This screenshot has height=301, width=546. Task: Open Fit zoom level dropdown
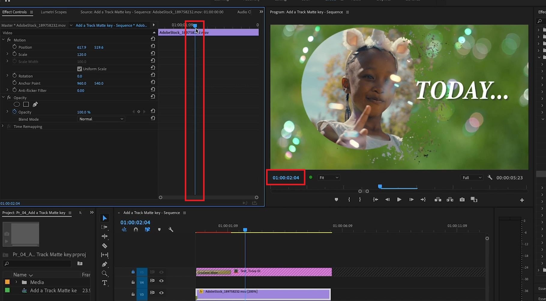[x=328, y=177]
